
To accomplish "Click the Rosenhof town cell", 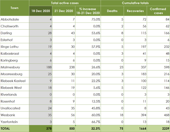I will tap(15, 101).
